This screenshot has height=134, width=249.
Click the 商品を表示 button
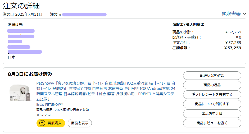click(80, 123)
